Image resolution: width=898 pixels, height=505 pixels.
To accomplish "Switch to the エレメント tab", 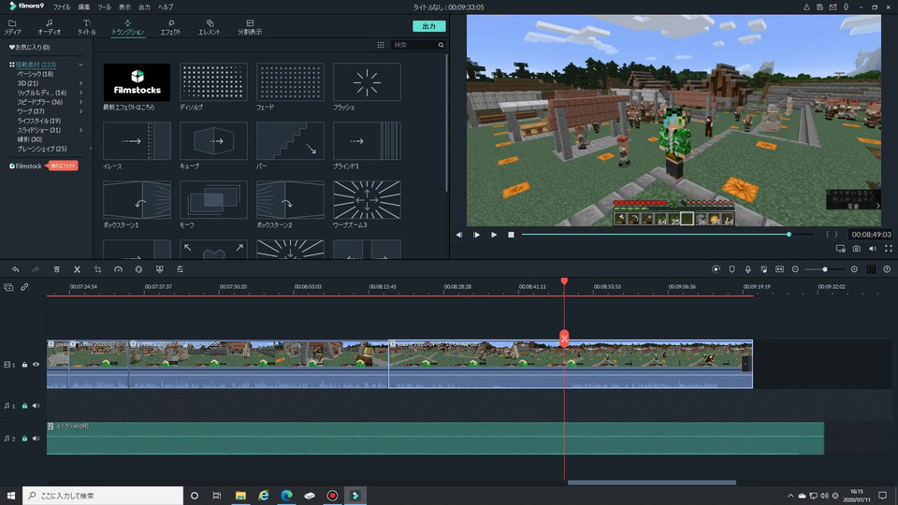I will pos(210,27).
